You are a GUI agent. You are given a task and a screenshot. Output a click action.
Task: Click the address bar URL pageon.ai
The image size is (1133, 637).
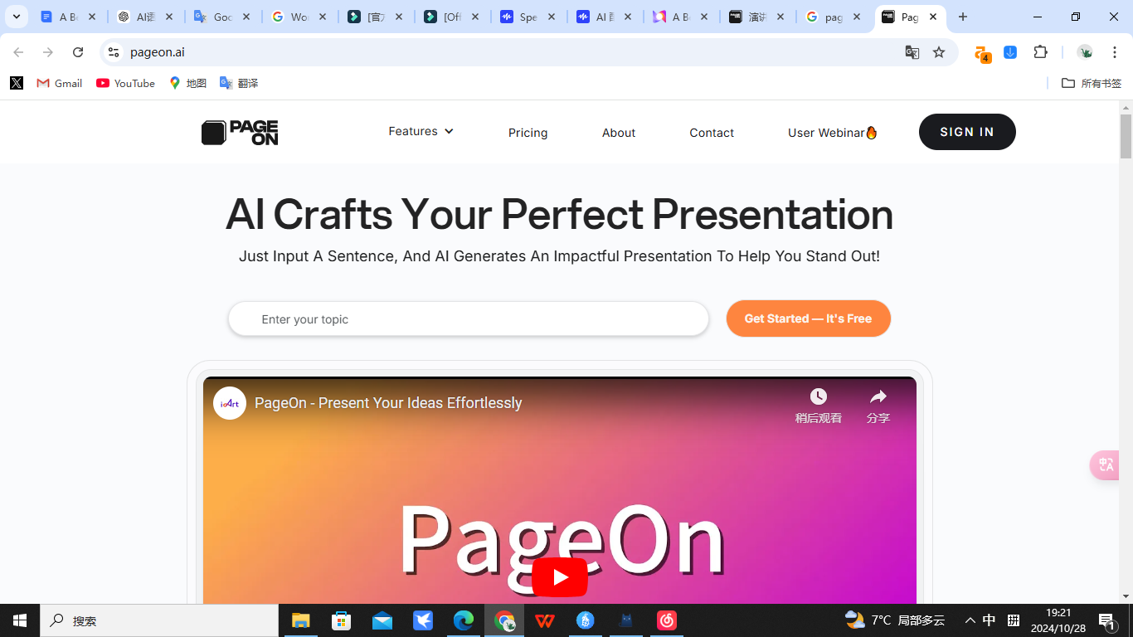pos(158,52)
